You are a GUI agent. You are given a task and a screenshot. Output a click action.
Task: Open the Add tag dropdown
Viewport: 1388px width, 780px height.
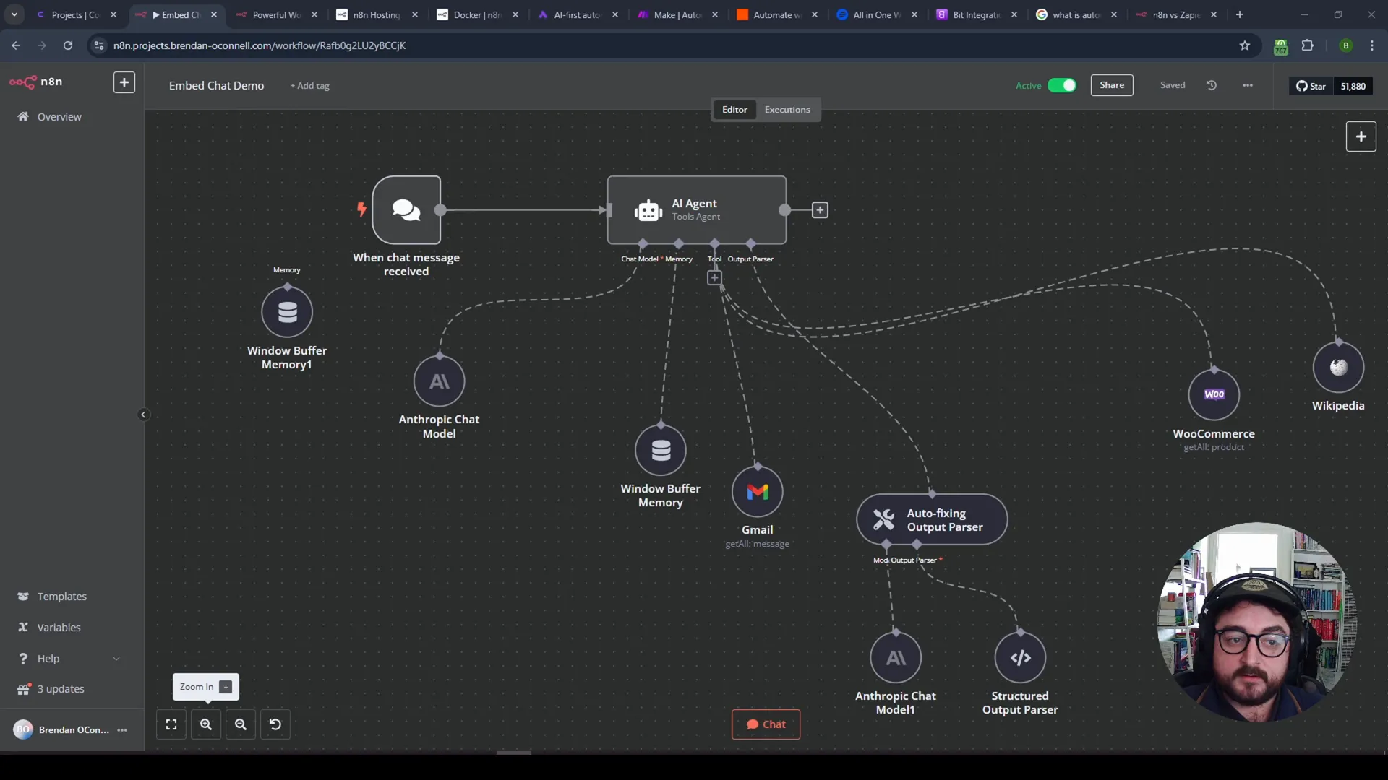(309, 84)
